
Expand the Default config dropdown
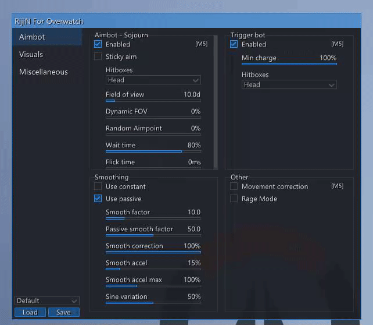tap(47, 301)
